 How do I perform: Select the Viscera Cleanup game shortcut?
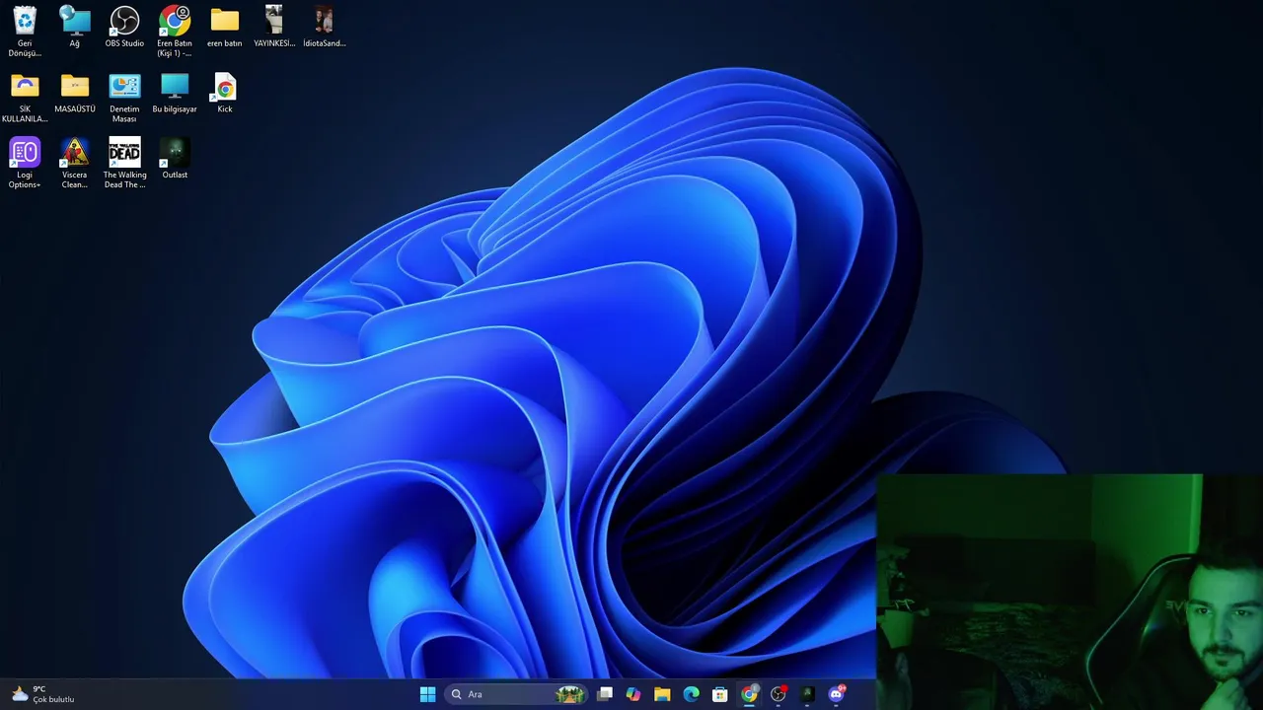click(75, 163)
